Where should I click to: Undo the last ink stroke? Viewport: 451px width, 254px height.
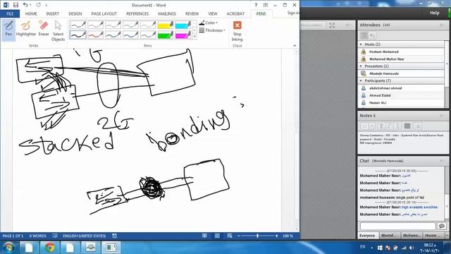click(25, 5)
